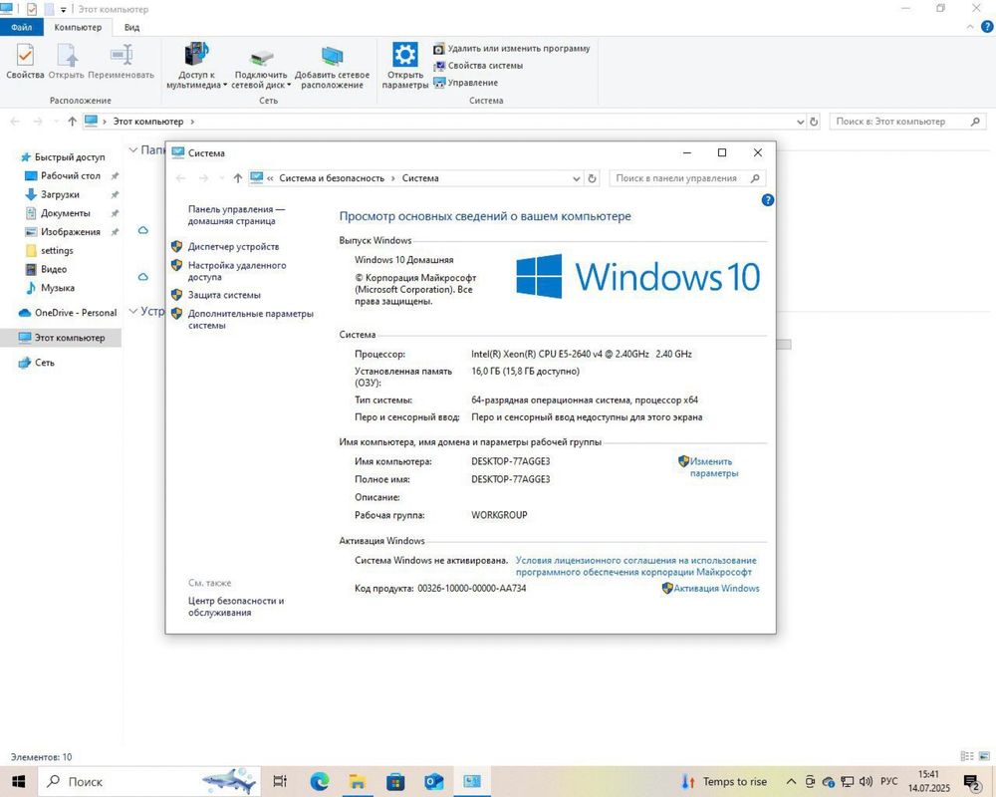The width and height of the screenshot is (996, 797).
Task: Launch Управление from the ribbon
Action: click(465, 83)
